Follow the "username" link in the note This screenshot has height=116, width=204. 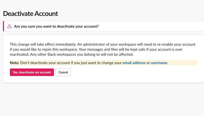159,63
